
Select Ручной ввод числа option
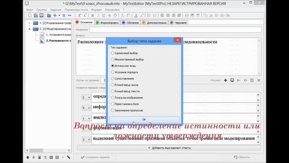pos(125,85)
